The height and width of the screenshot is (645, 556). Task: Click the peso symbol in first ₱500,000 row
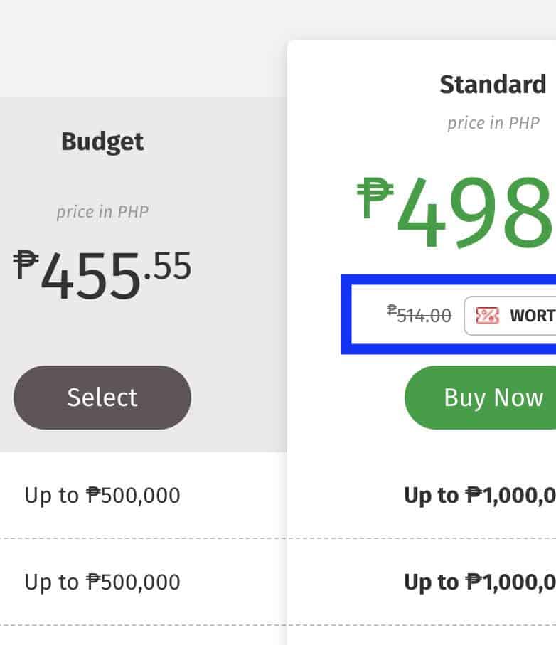point(92,495)
